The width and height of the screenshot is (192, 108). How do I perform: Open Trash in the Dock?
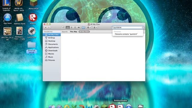(141, 106)
